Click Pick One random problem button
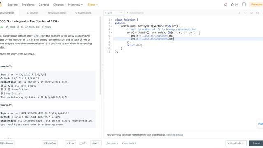Viewport: 263px width, 148px height. (50, 143)
